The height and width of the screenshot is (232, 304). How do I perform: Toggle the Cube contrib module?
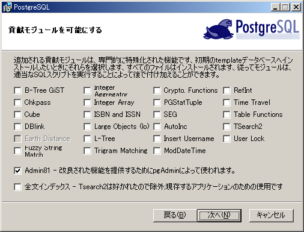17,114
